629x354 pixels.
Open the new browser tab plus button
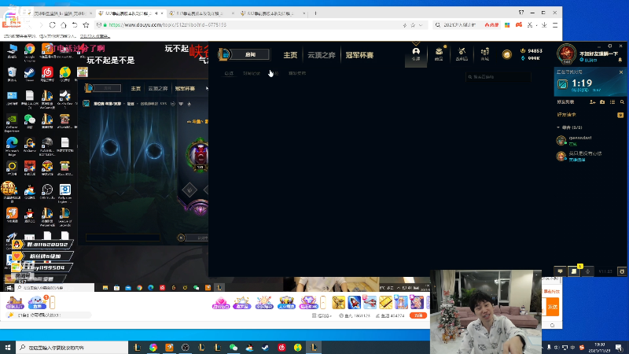[315, 13]
